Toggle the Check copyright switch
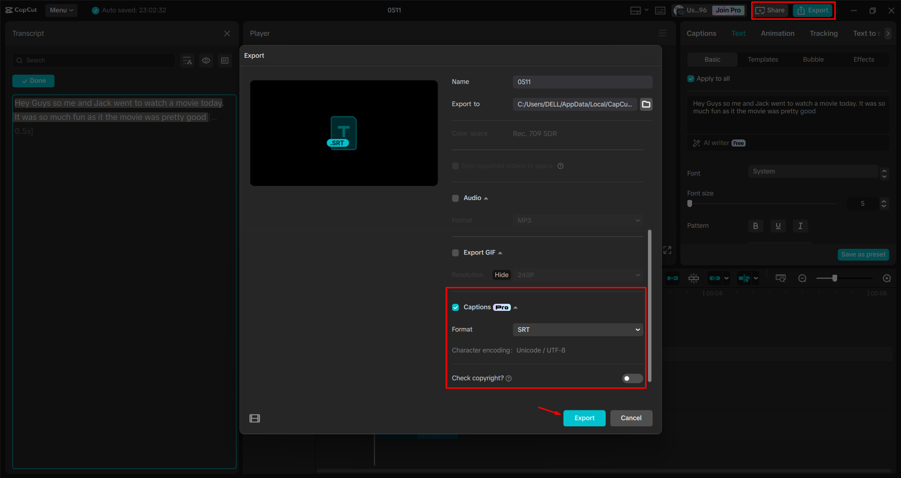 coord(631,378)
